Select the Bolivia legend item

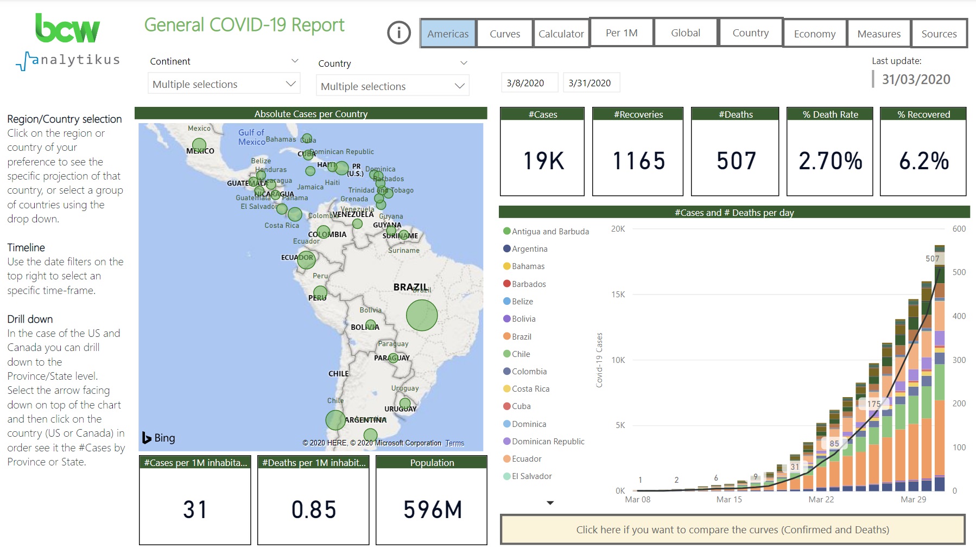tap(519, 318)
